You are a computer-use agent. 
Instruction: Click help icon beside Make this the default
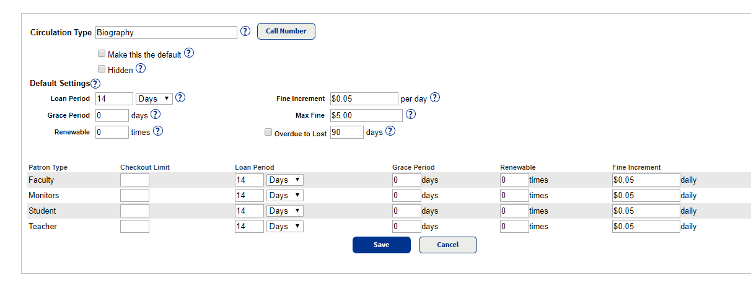[189, 53]
